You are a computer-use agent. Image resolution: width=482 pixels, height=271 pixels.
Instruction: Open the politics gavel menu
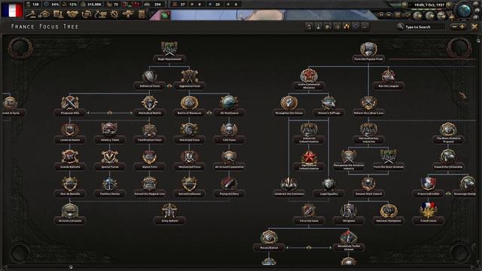coord(31,14)
